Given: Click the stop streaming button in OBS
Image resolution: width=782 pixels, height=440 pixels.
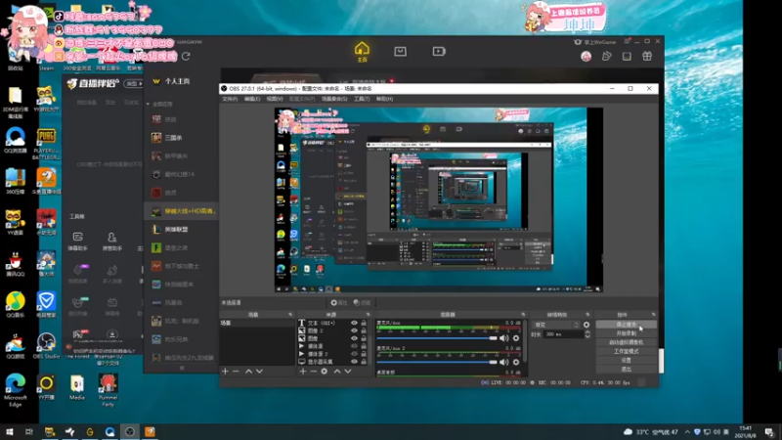Looking at the screenshot, I should pyautogui.click(x=627, y=325).
